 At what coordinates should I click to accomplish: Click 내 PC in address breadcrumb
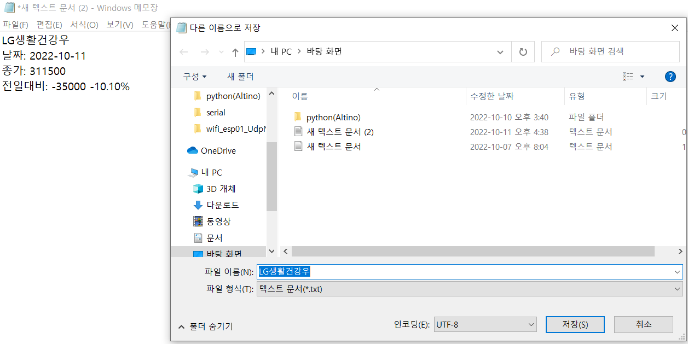tap(281, 51)
